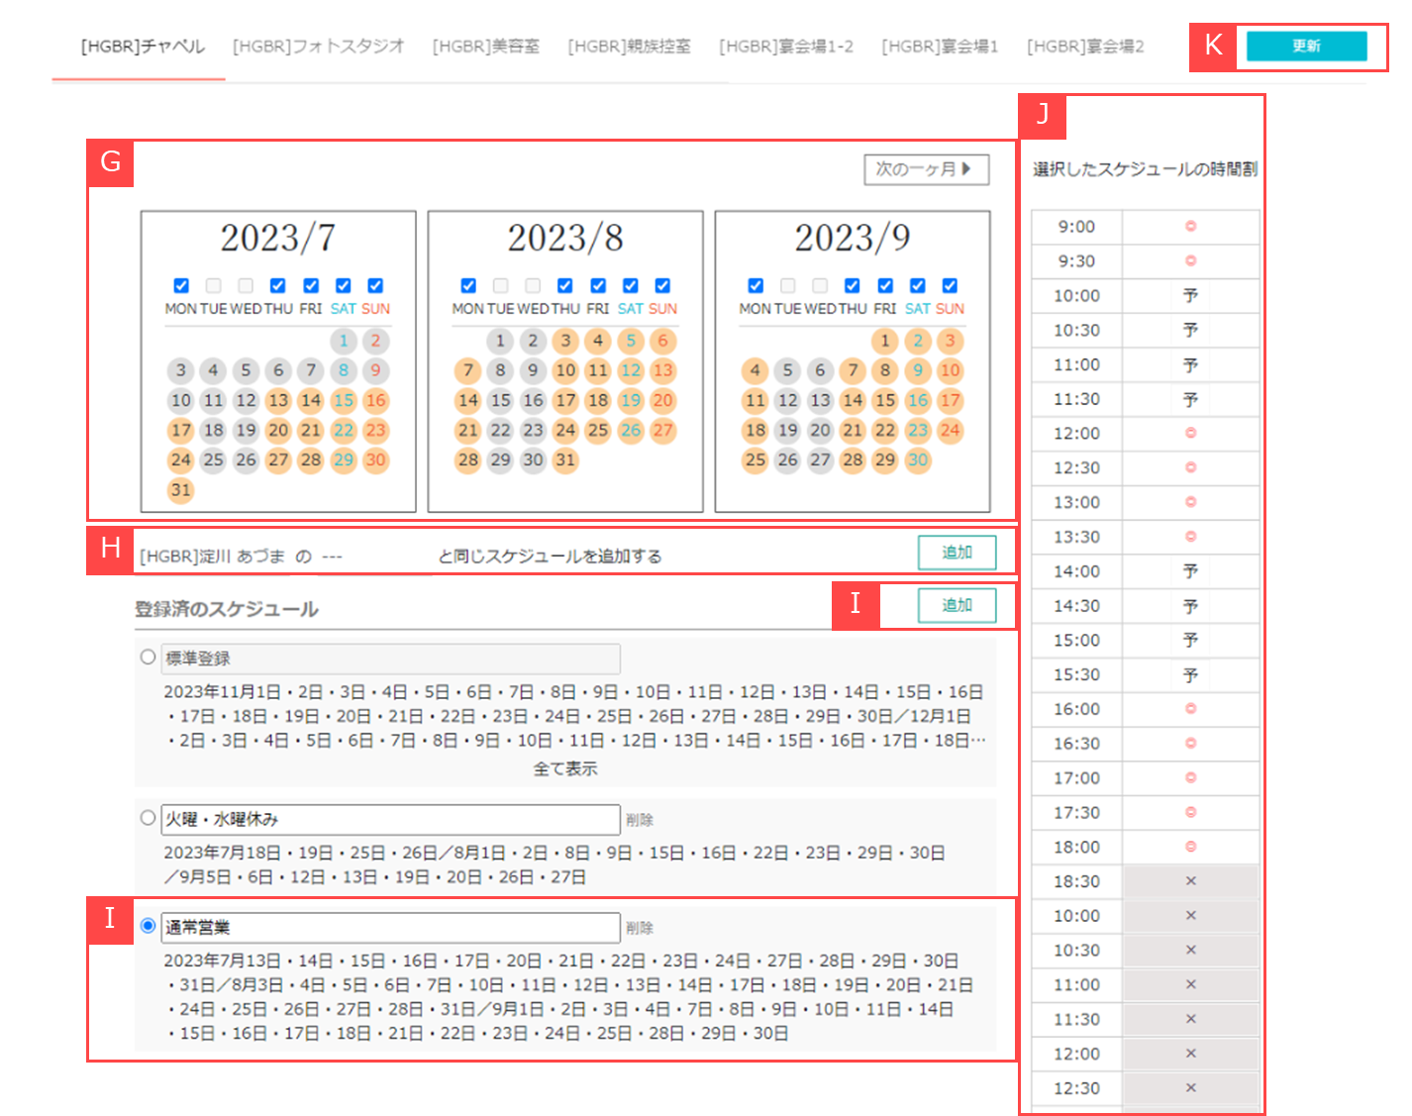Viewport: 1412px width, 1116px height.
Task: Delete the 通常営業 schedule via 削除
Action: [x=640, y=928]
